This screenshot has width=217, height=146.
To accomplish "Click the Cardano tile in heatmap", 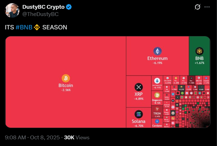I will [x=157, y=123].
